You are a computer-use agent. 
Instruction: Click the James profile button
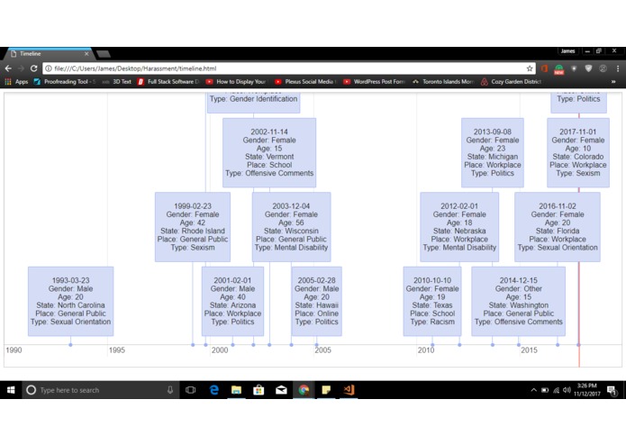(567, 51)
